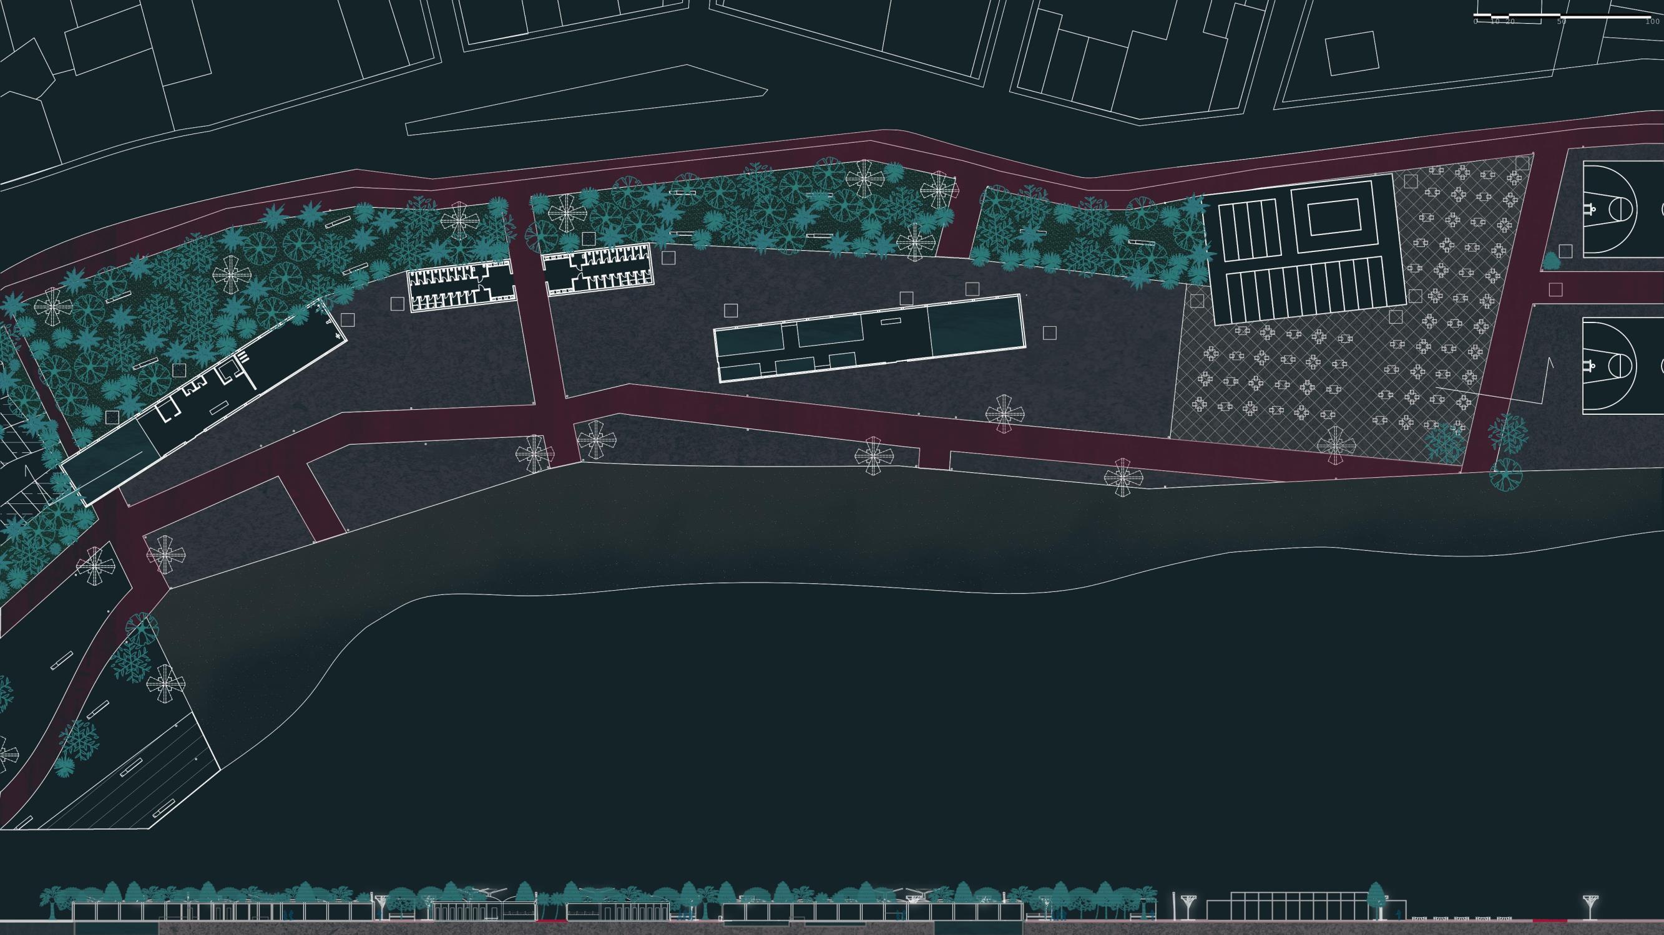Click the row of picnic tables in elevation
Screen dimensions: 1664x935
1461,919
